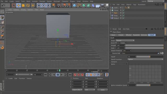This screenshot has width=167, height=94.
Task: Open render settings clapperboard icon
Action: pos(68,5)
